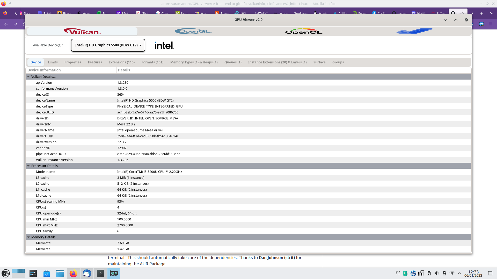Collapse the Memory Details section

click(28, 237)
